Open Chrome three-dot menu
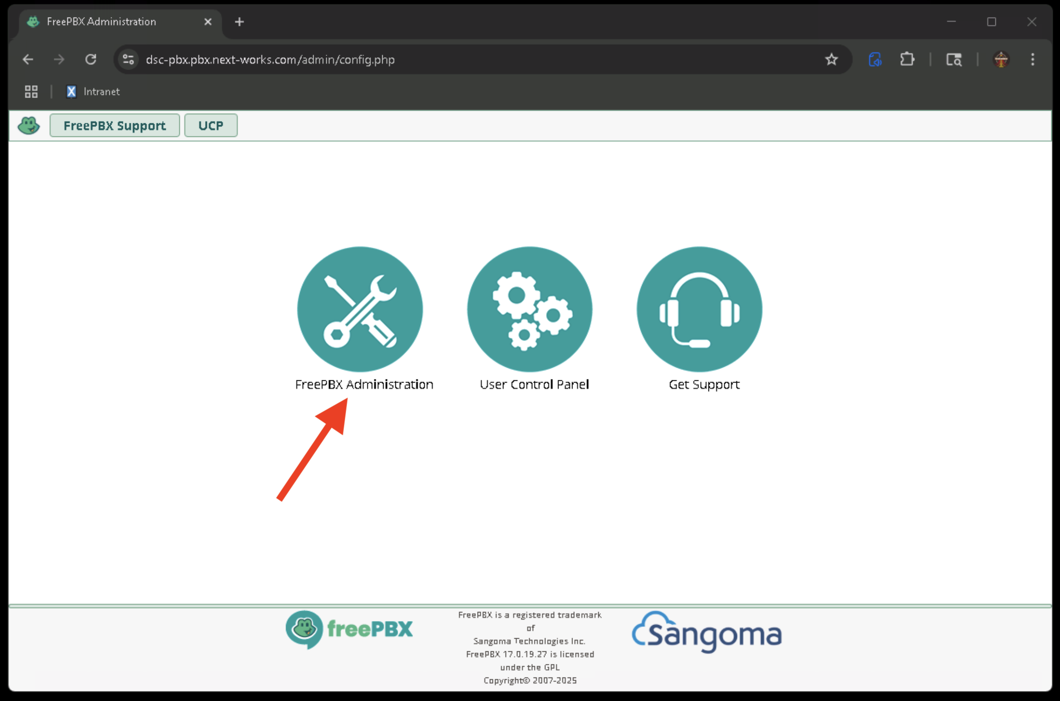 (x=1032, y=60)
